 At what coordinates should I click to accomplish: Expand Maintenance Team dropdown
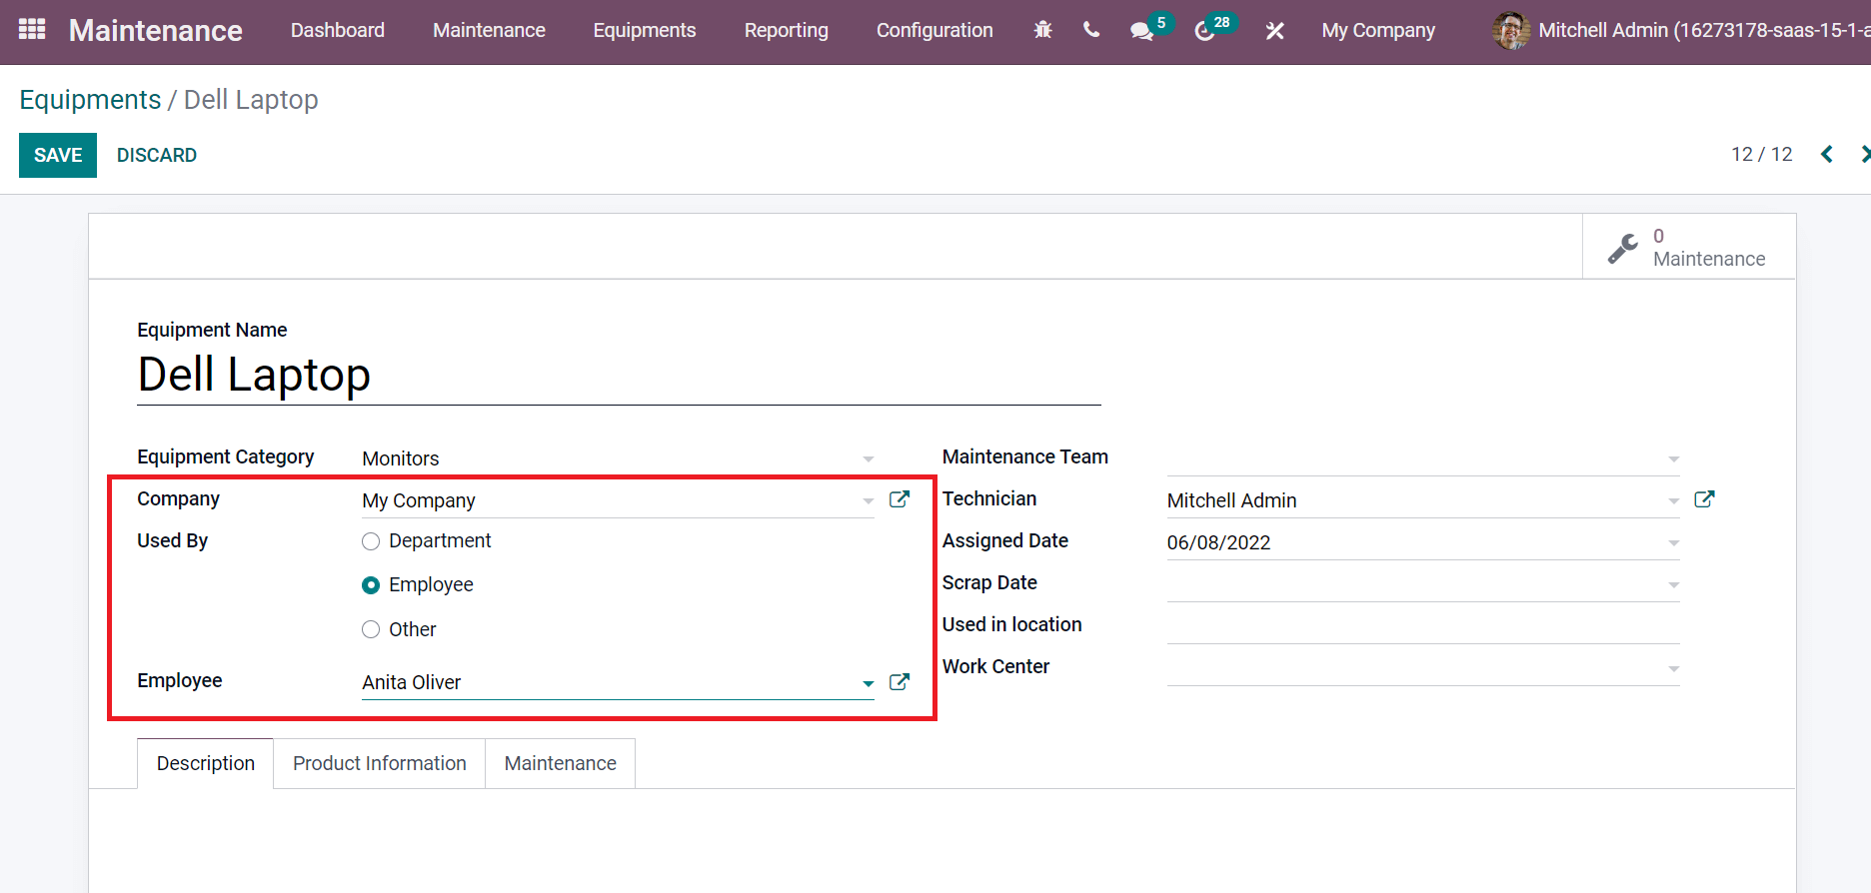[x=1673, y=458]
